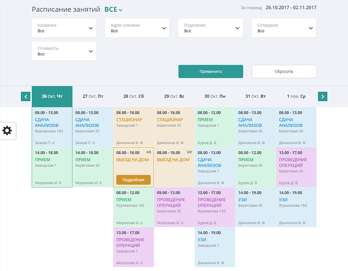Go to next week arrow

click(322, 96)
